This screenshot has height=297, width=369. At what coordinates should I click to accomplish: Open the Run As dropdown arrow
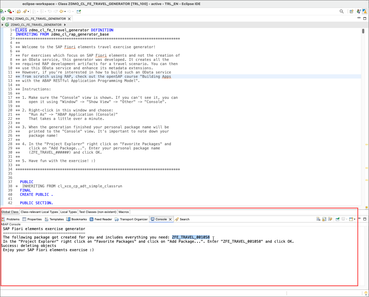(5, 12)
